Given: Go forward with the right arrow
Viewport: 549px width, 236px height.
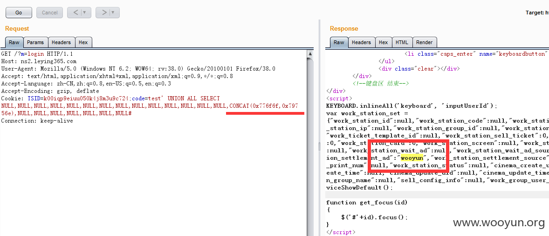Looking at the screenshot, I should 104,13.
